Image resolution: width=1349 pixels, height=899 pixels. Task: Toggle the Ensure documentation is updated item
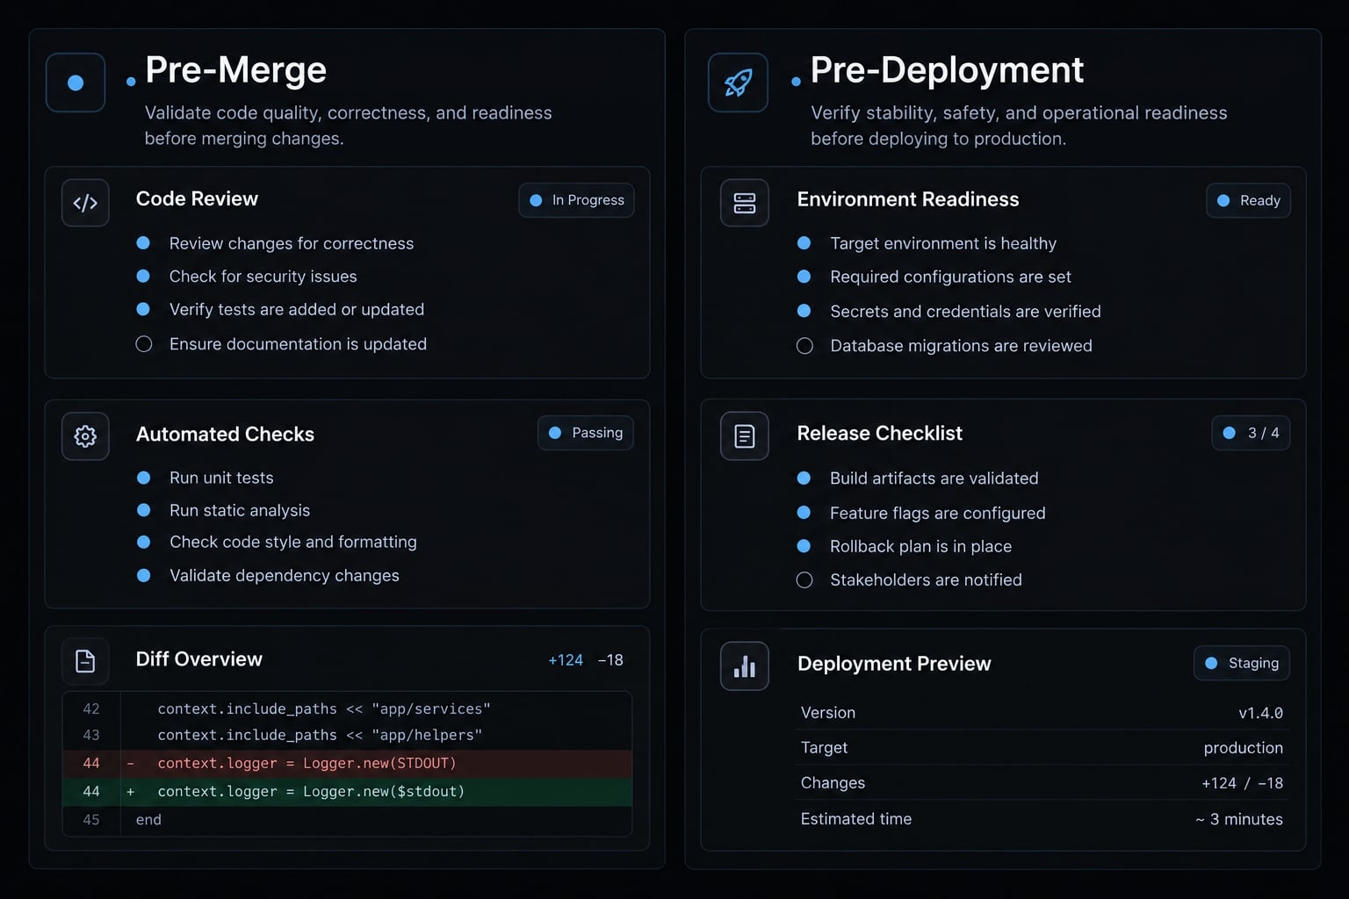coord(144,344)
